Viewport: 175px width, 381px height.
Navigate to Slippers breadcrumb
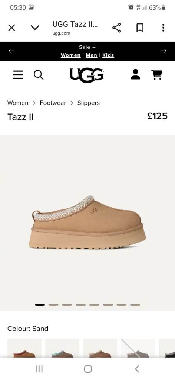[89, 103]
